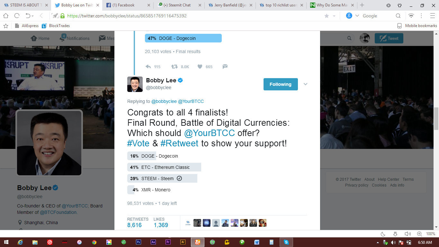This screenshot has height=247, width=439.
Task: Expand the bookmark star dropdown arrow
Action: point(334,16)
